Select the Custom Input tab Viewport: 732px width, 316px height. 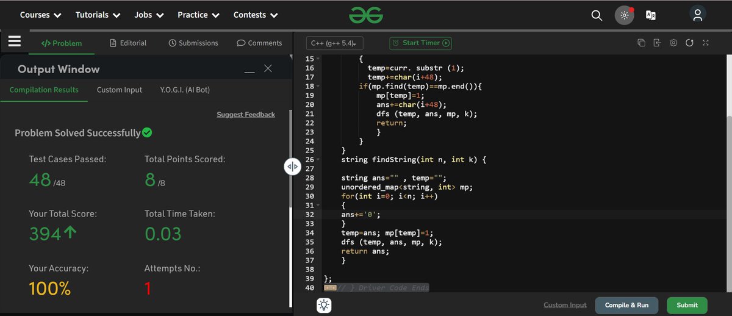click(120, 90)
